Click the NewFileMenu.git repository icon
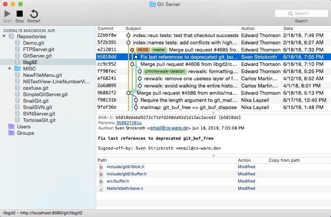 (x=17, y=75)
